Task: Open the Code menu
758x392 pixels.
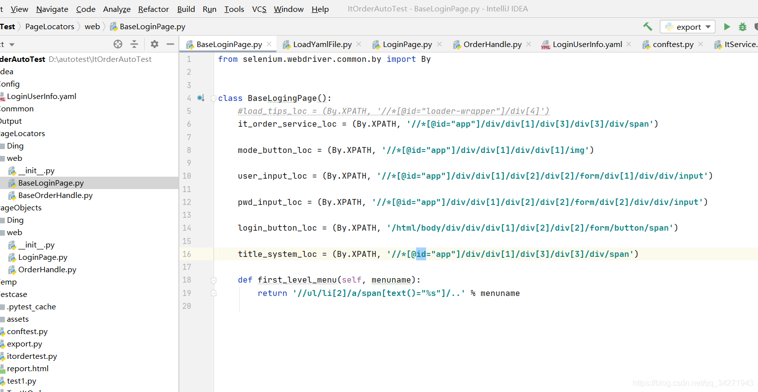Action: point(86,9)
